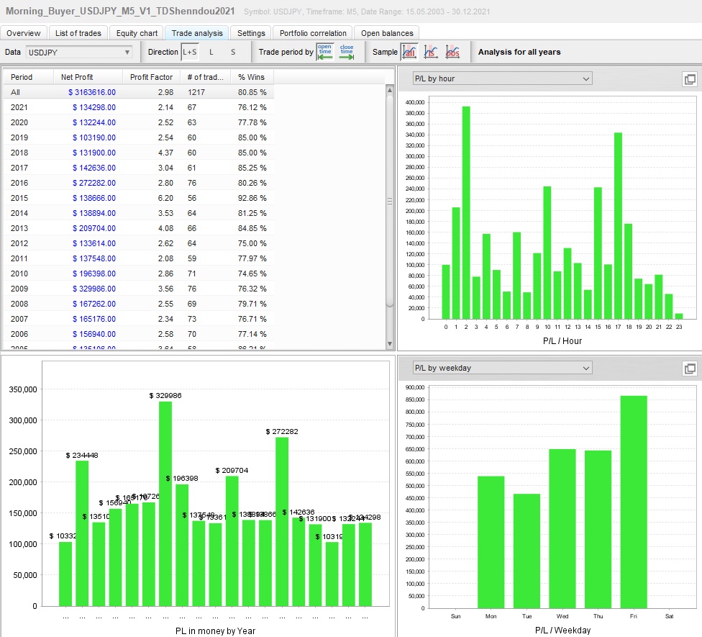Select trade period by close time icon
The height and width of the screenshot is (637, 702).
[x=347, y=52]
